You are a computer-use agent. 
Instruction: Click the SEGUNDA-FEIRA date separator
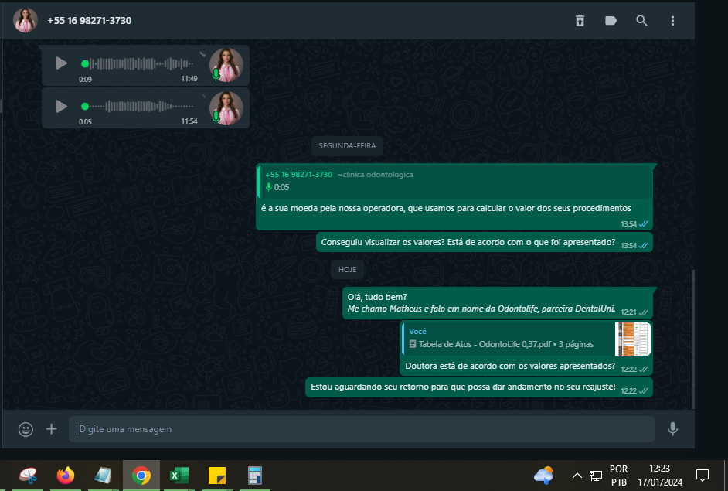(347, 146)
